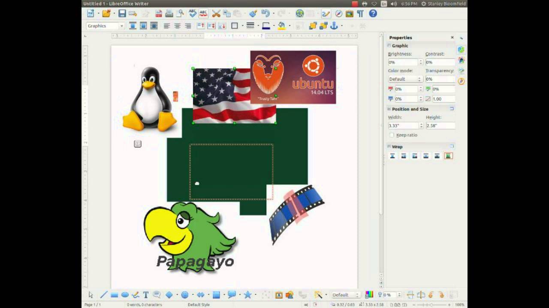Open More Options for Position and Size
The image size is (549, 308).
point(452,109)
